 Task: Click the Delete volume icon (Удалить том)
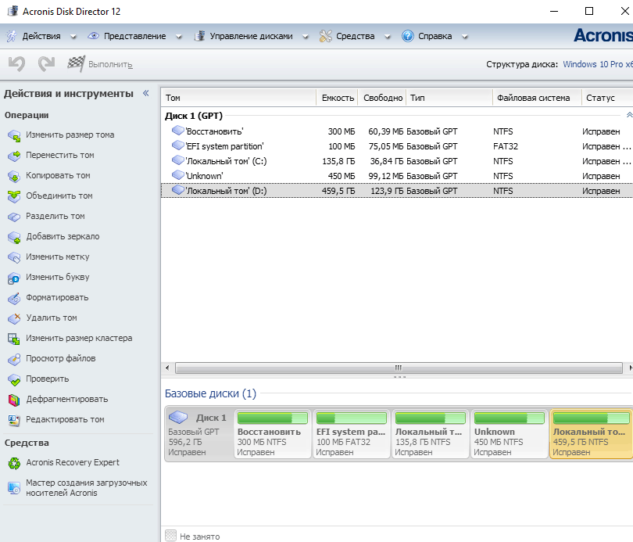point(14,318)
